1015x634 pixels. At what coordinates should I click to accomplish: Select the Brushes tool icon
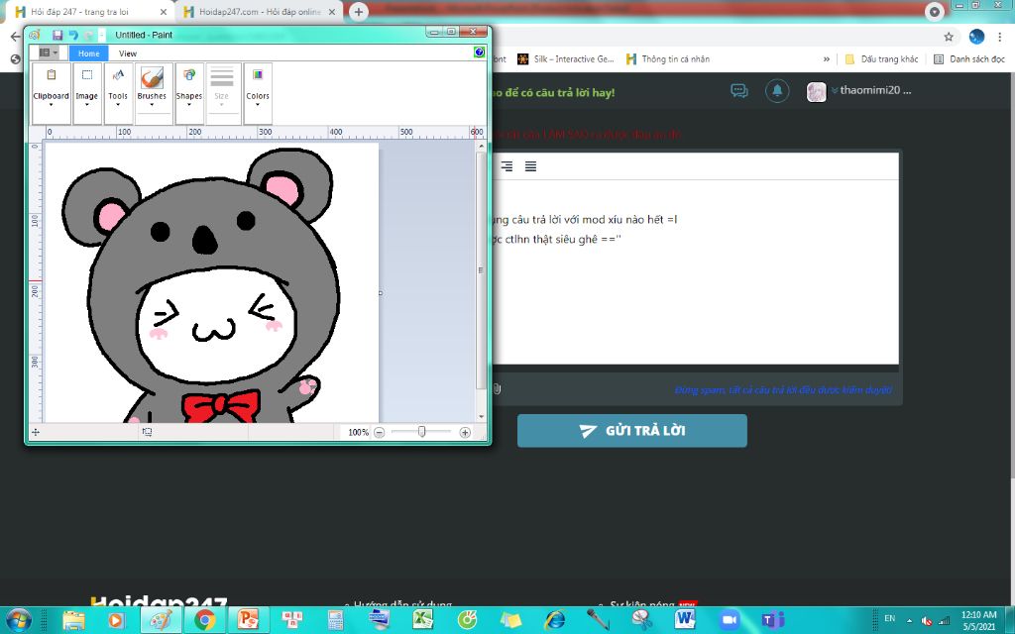tap(152, 78)
